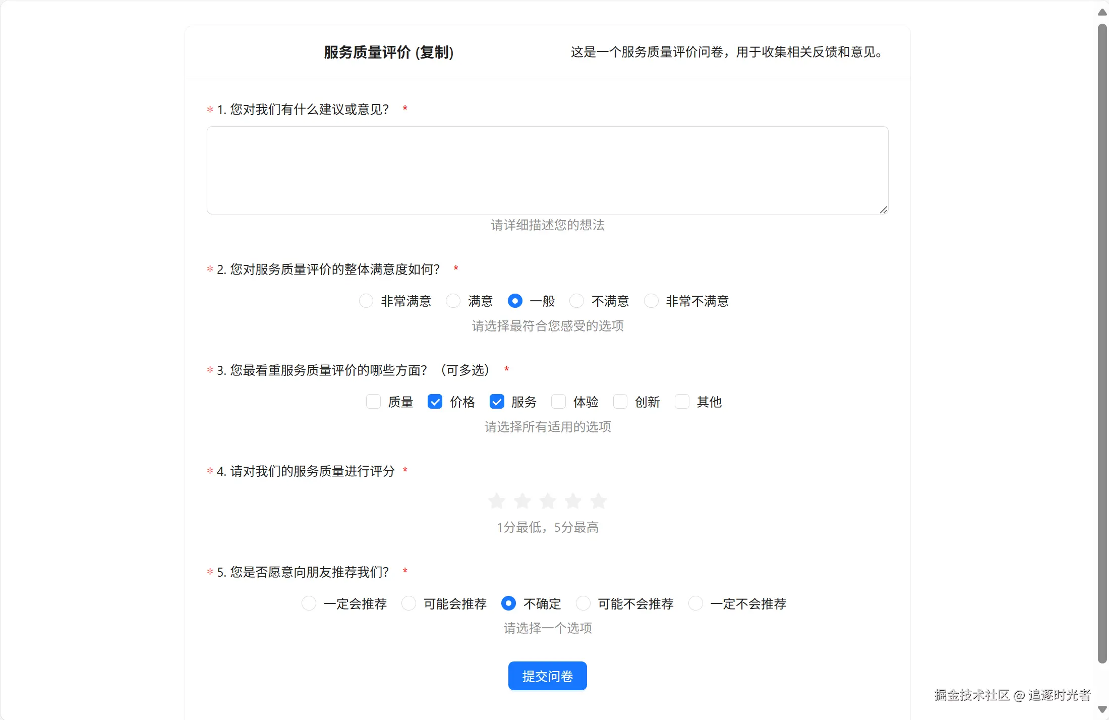The width and height of the screenshot is (1109, 720).
Task: Rate service with the first star
Action: (497, 501)
